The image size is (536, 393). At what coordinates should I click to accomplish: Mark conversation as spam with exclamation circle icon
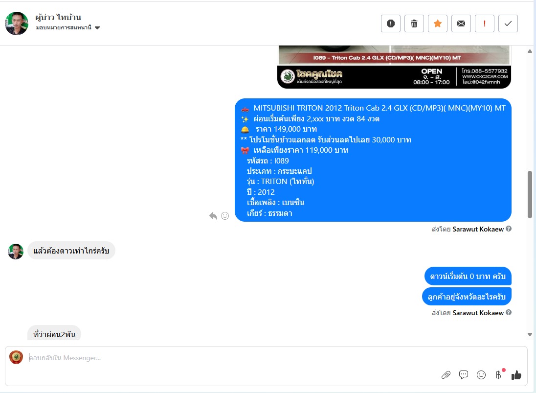[390, 23]
